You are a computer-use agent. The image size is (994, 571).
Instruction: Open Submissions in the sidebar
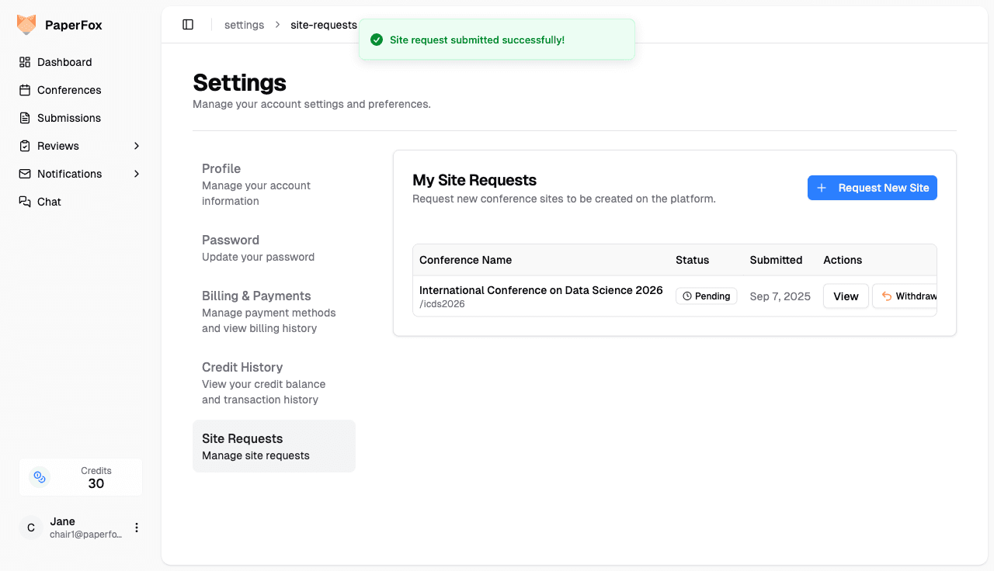tap(69, 118)
